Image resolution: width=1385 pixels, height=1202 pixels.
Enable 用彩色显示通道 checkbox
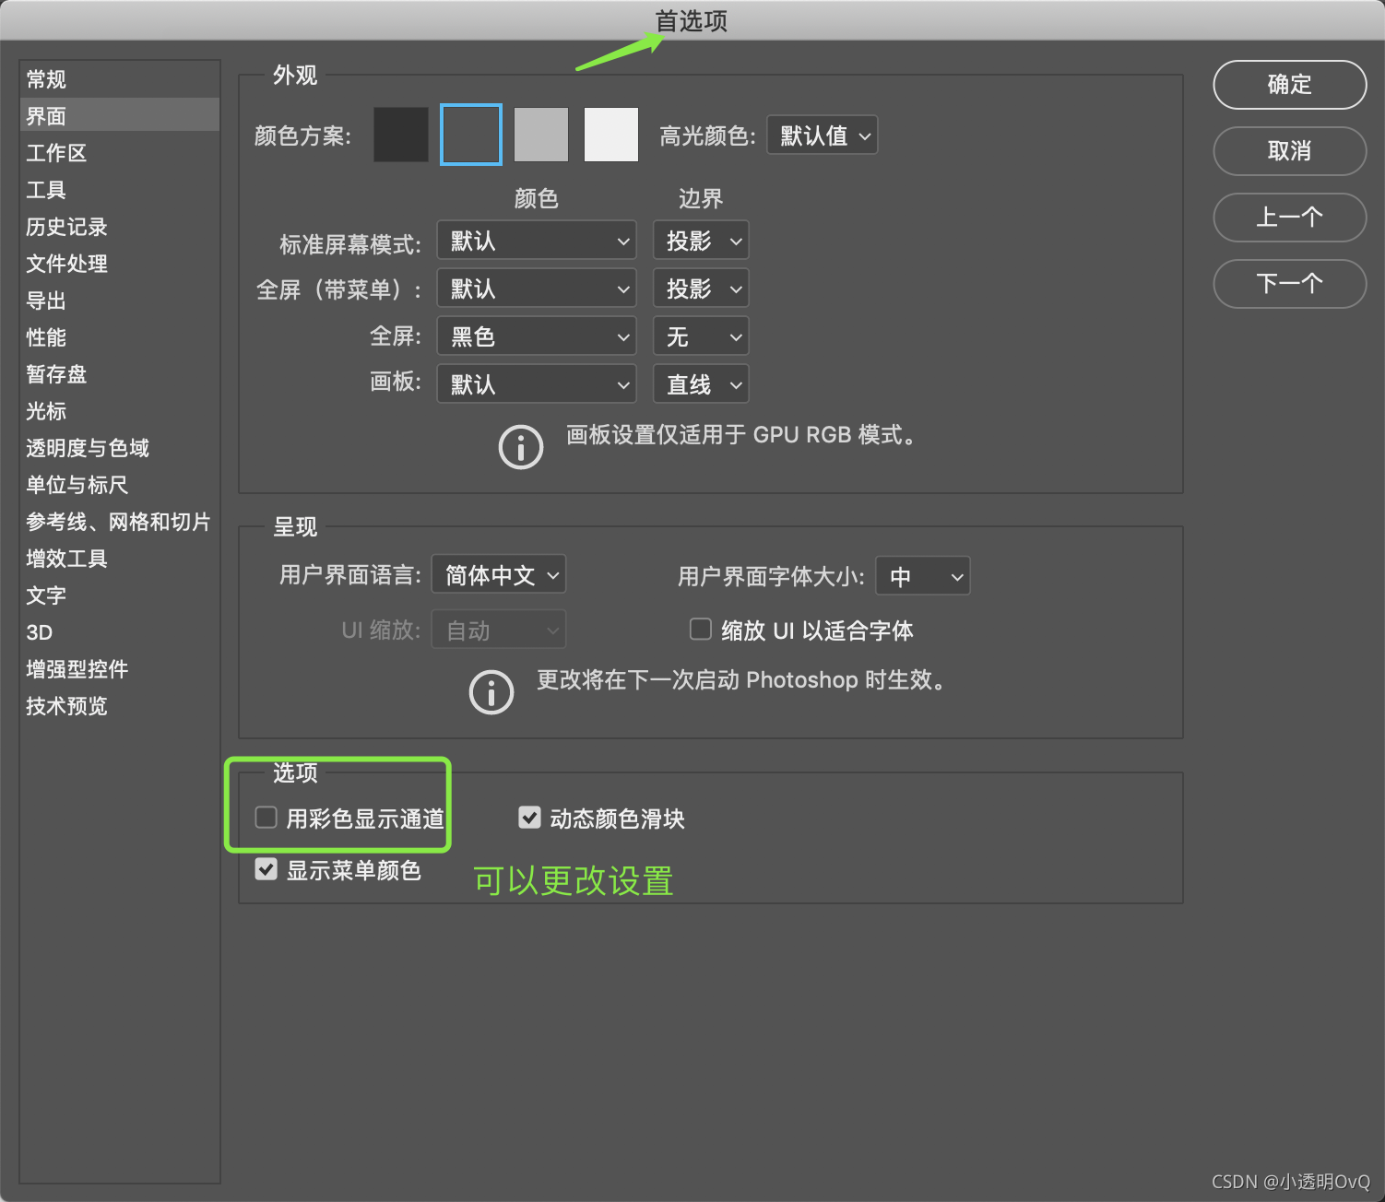(266, 818)
